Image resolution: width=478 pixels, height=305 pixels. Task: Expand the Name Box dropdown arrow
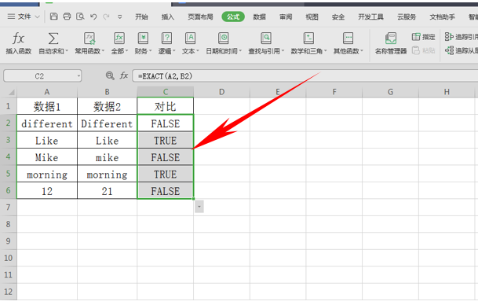pyautogui.click(x=78, y=75)
